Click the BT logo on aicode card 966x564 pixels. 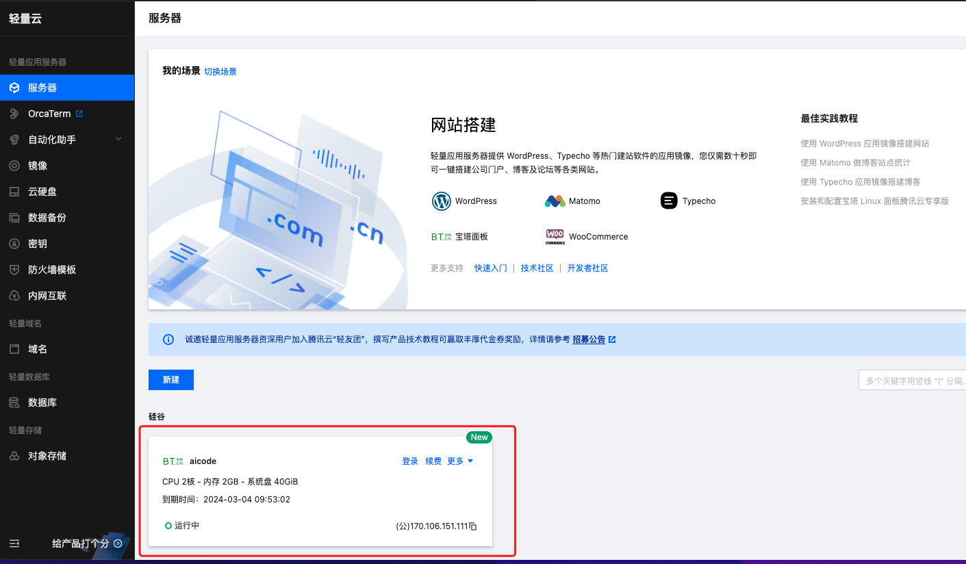tap(173, 461)
